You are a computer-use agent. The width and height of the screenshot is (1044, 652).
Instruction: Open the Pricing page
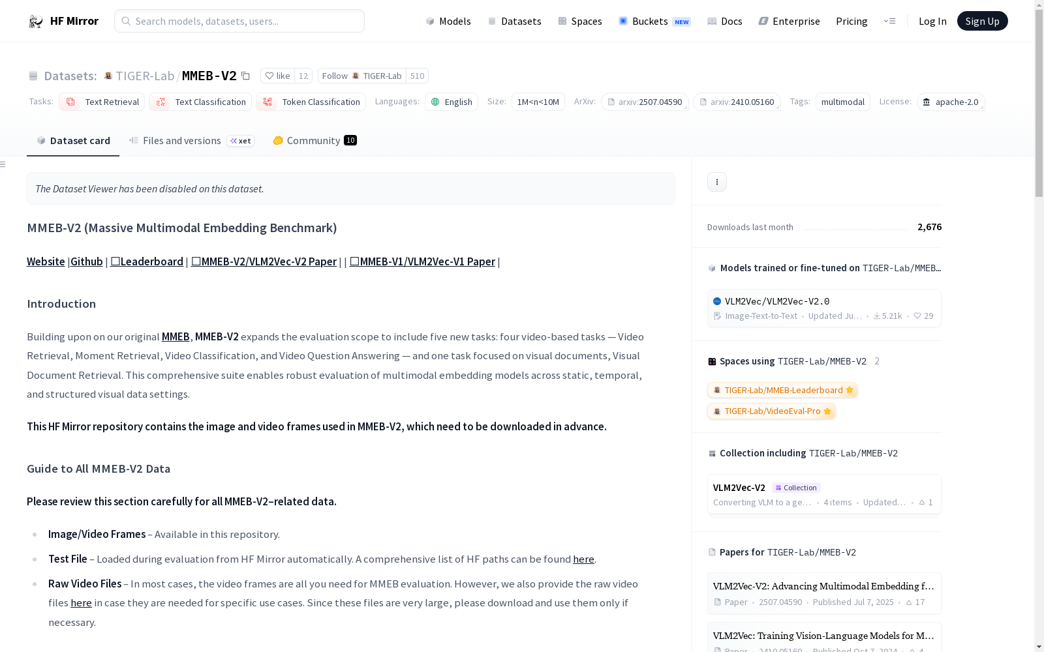click(x=852, y=21)
